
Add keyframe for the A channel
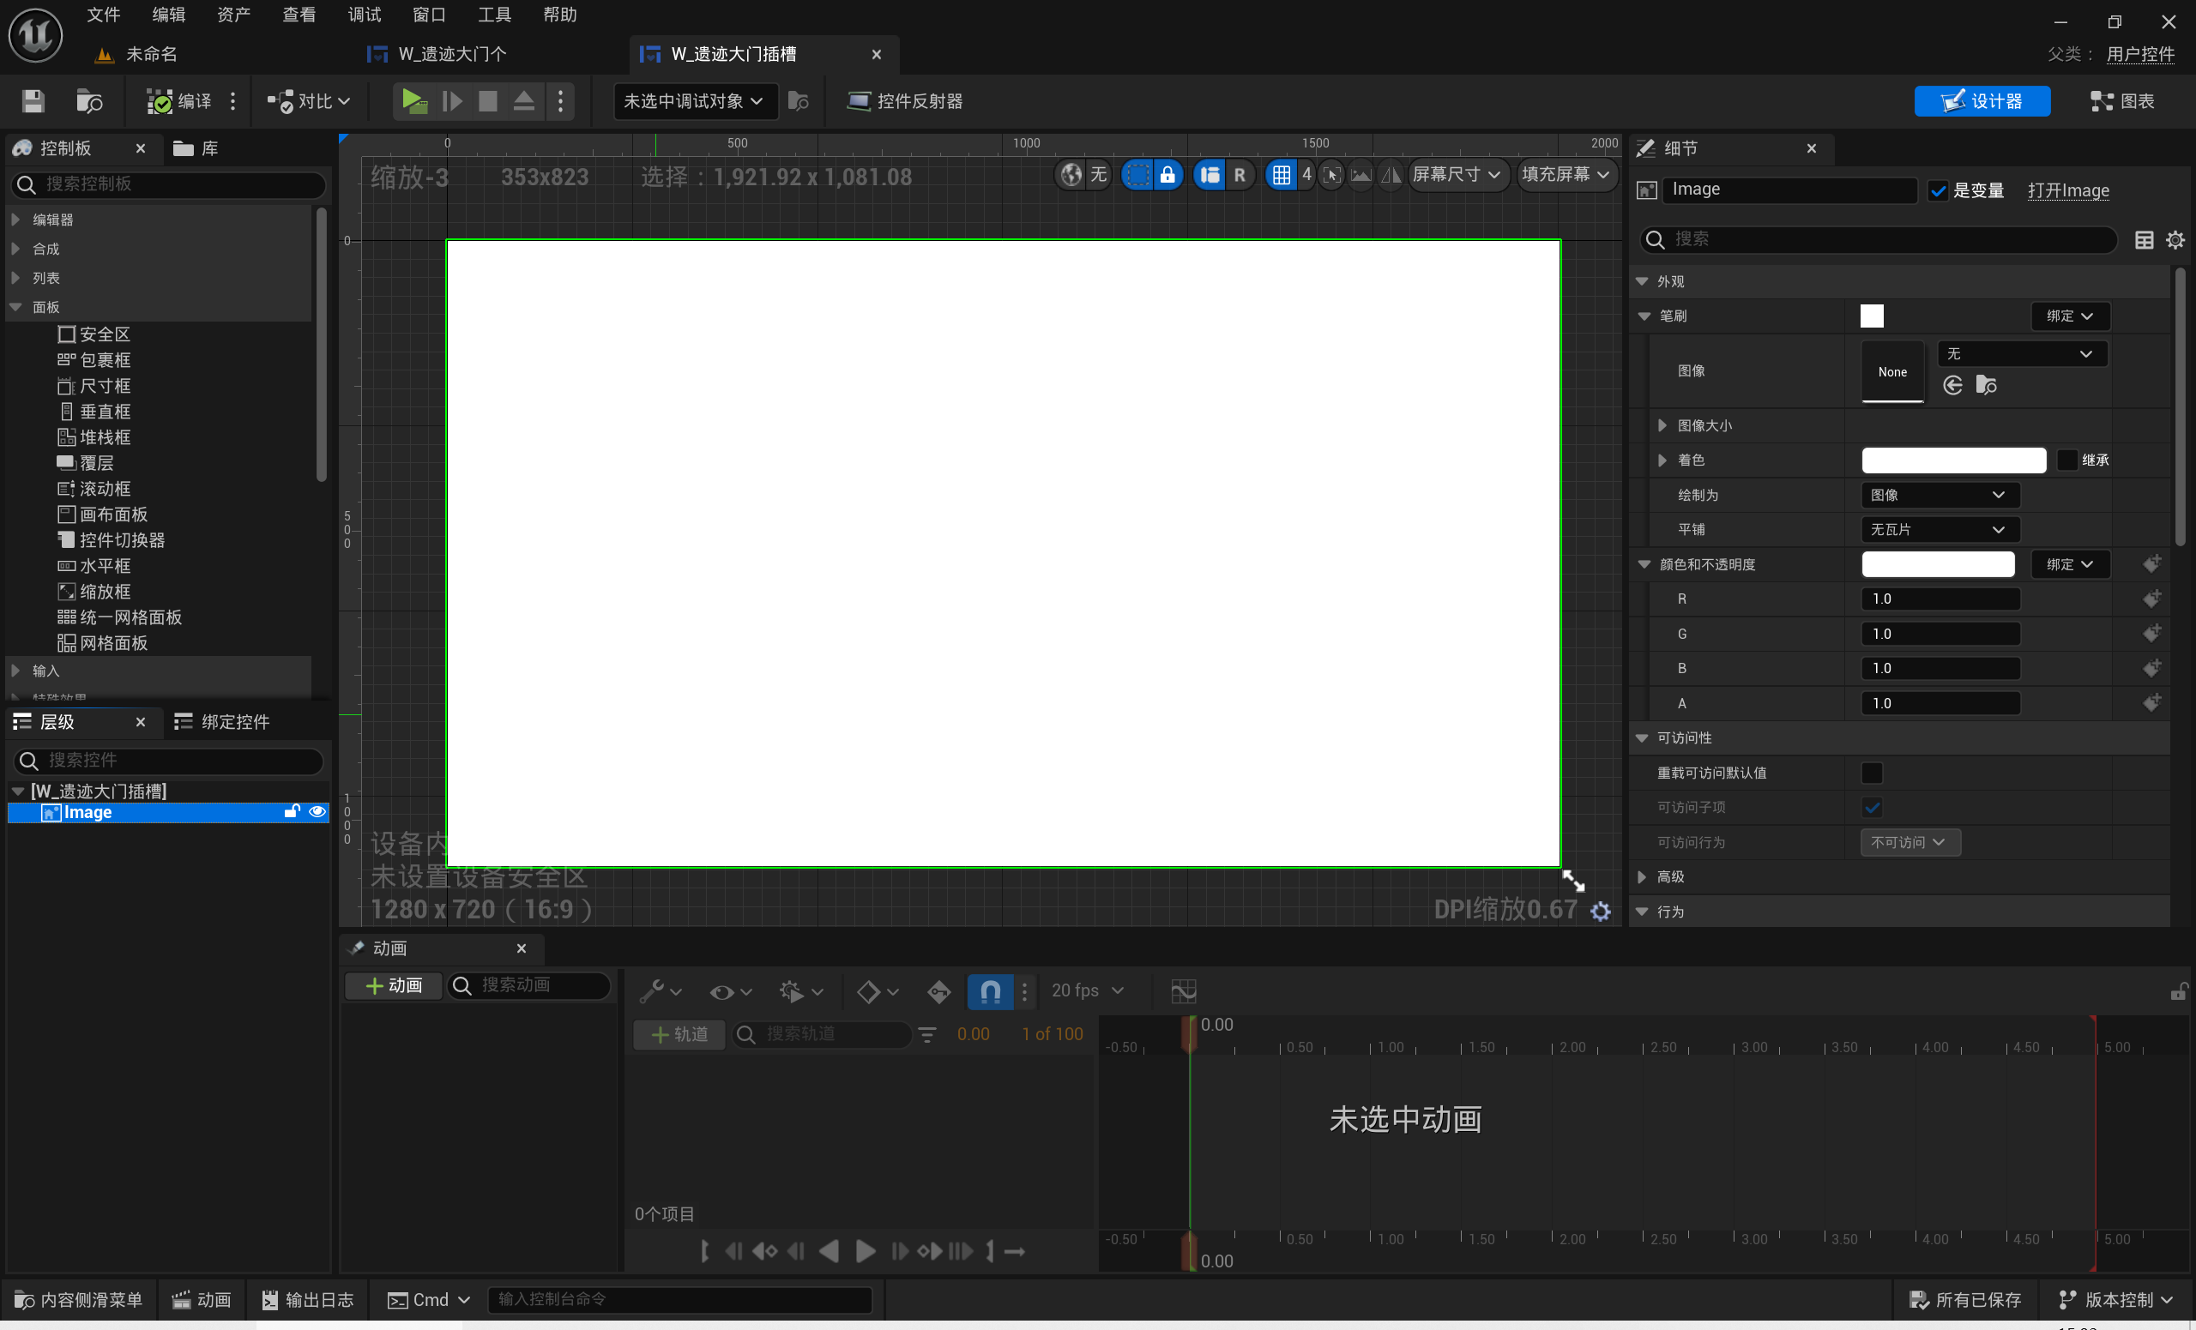pyautogui.click(x=2151, y=704)
